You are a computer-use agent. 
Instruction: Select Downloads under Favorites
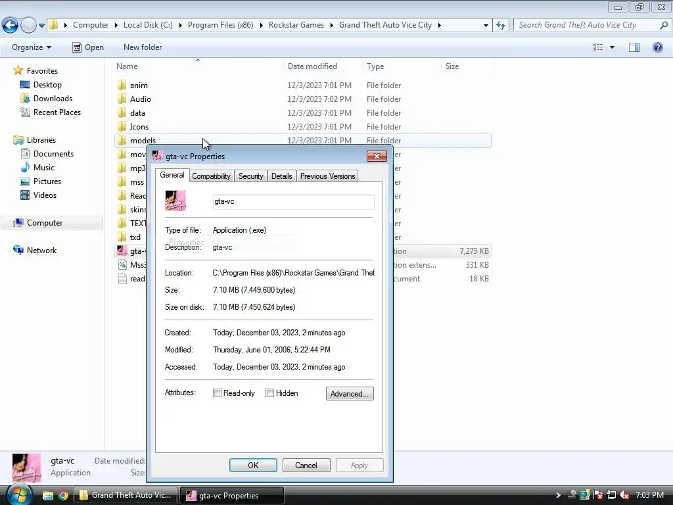click(x=53, y=99)
